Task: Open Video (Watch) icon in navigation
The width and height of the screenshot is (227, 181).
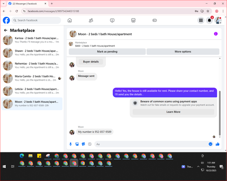Action: pos(112,20)
